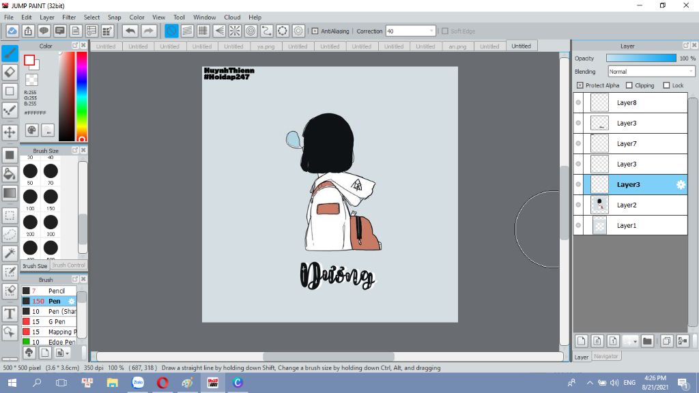Select the Text tool

pos(10,313)
